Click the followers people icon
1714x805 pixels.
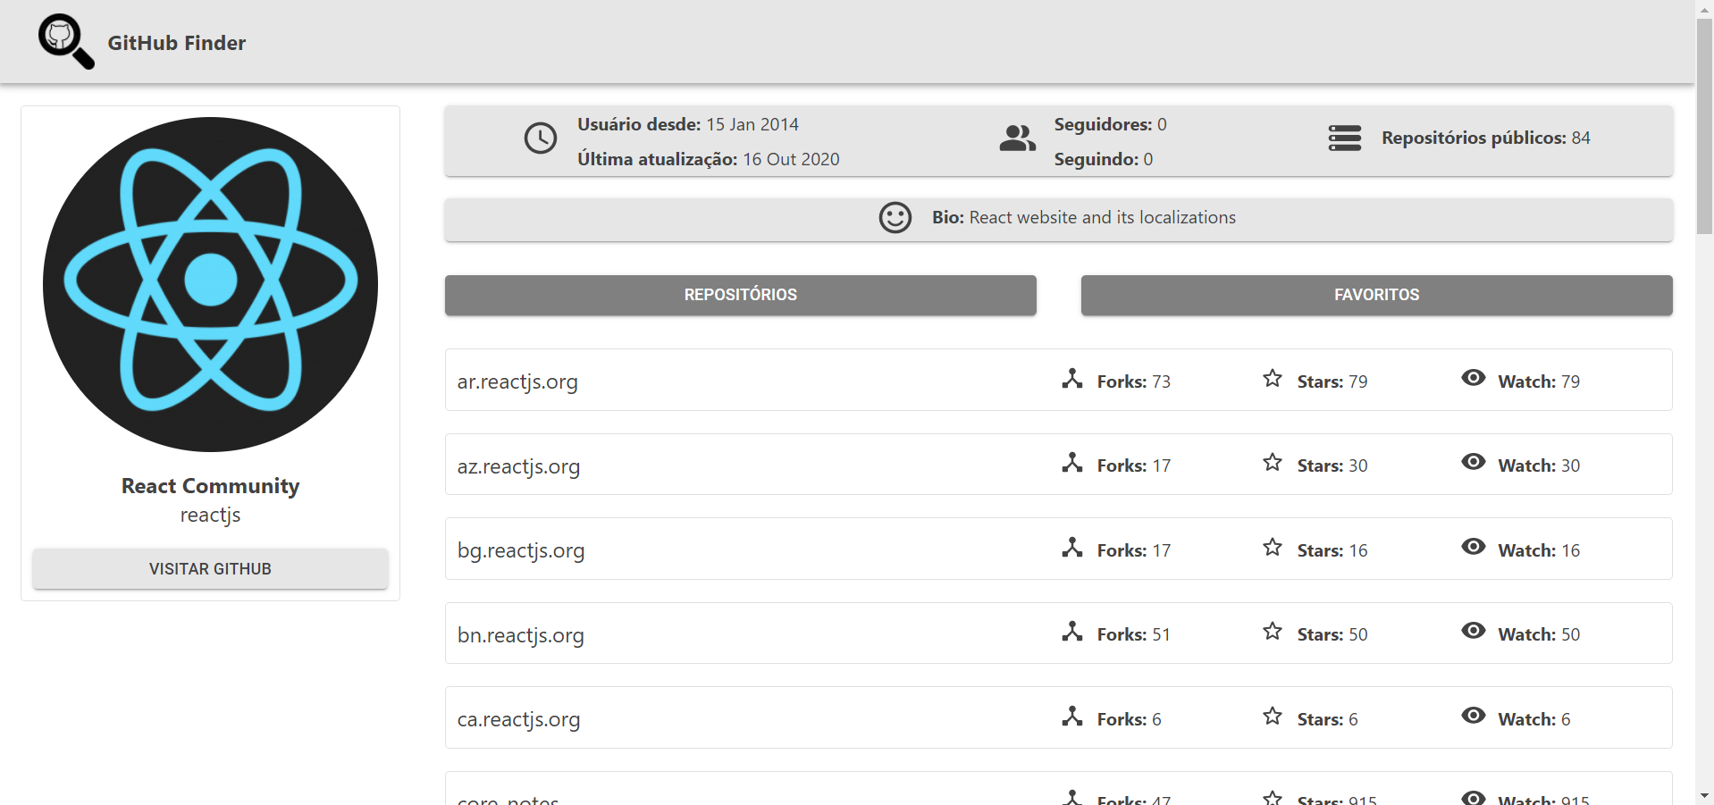click(1016, 138)
